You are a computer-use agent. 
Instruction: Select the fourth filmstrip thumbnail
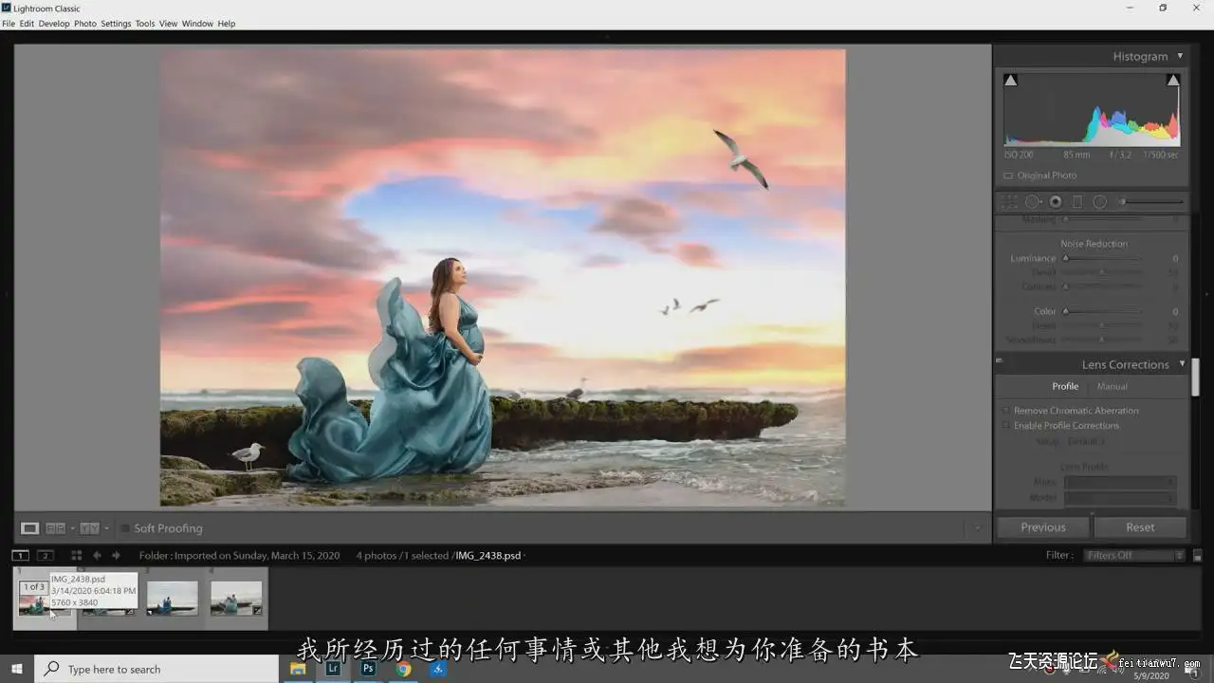point(236,599)
